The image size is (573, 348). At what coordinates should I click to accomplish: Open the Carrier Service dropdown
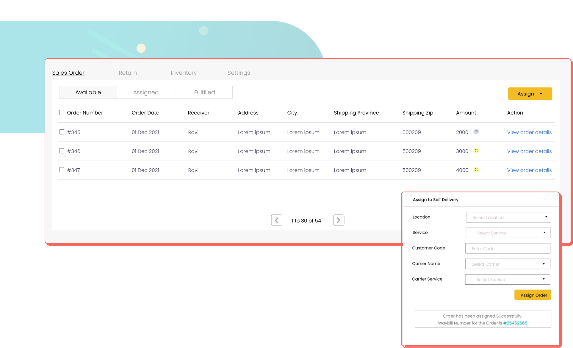(508, 279)
